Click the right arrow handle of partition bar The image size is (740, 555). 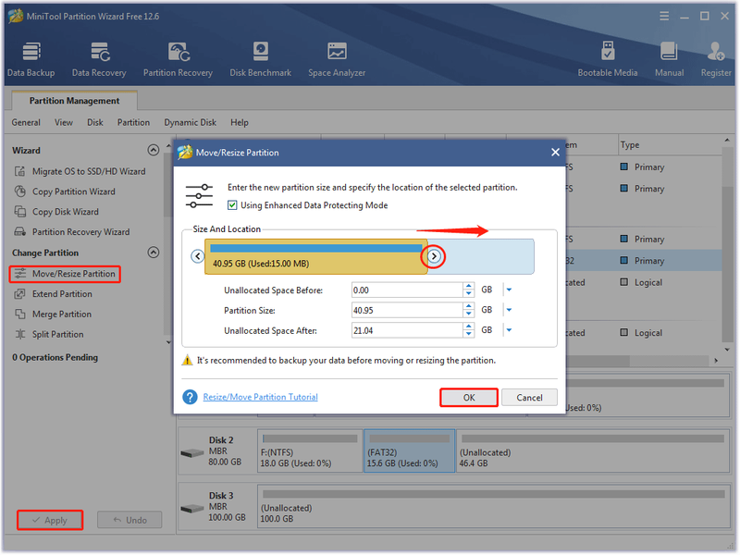(x=434, y=256)
